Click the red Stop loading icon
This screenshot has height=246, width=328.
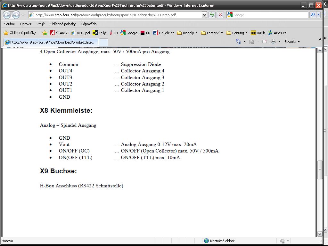pos(220,15)
